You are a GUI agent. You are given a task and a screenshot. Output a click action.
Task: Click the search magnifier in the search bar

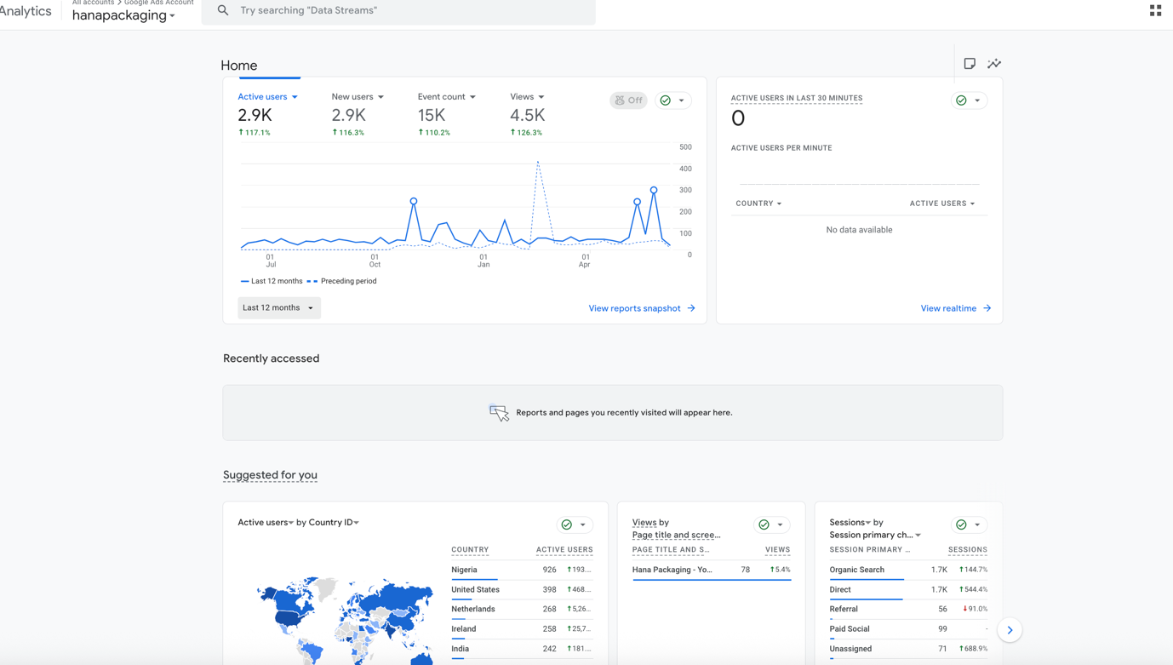[x=223, y=11]
